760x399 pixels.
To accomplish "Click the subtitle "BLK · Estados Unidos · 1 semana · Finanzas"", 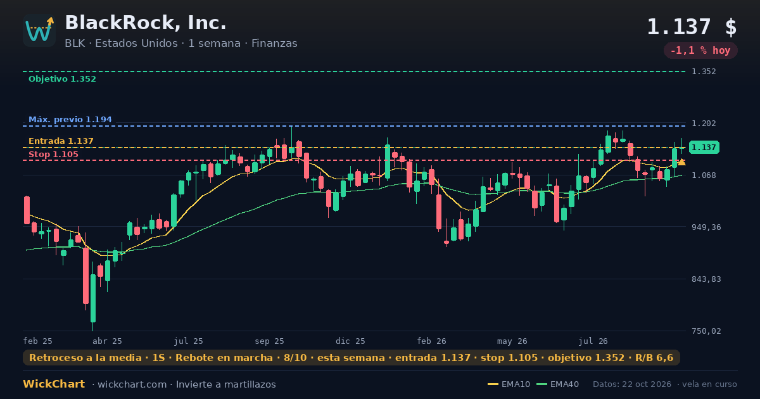I will click(x=181, y=44).
